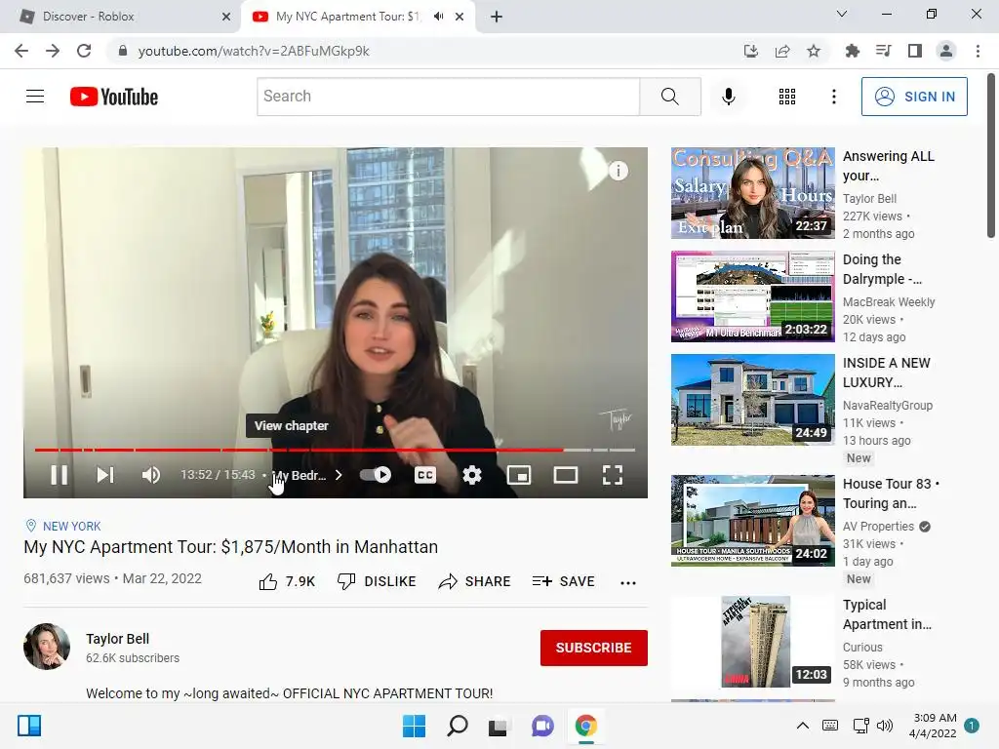
Task: Go forward in browser history
Action: coord(53,51)
